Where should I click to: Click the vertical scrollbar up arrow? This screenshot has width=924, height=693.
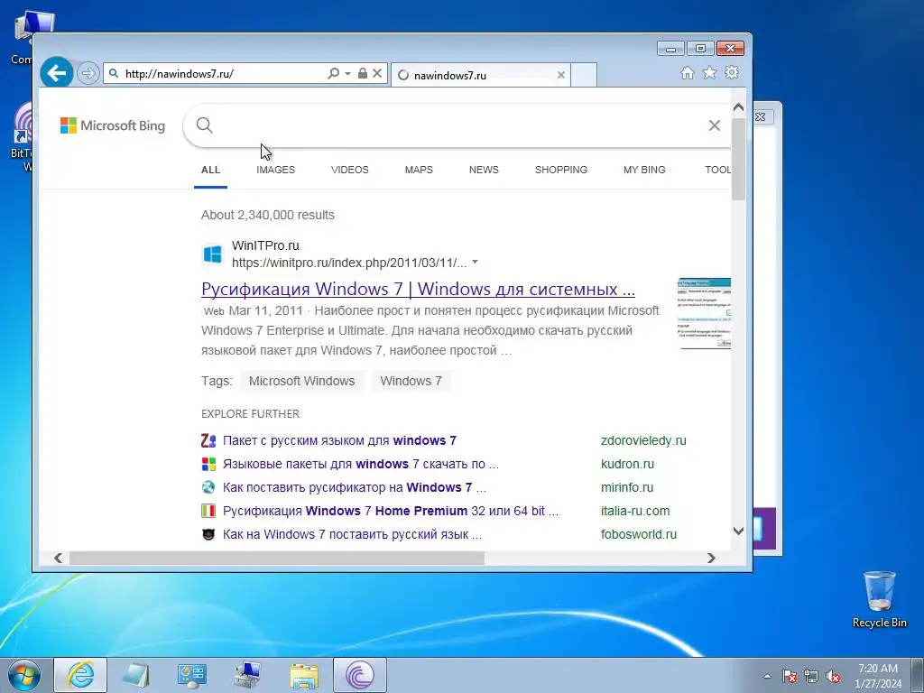point(738,107)
